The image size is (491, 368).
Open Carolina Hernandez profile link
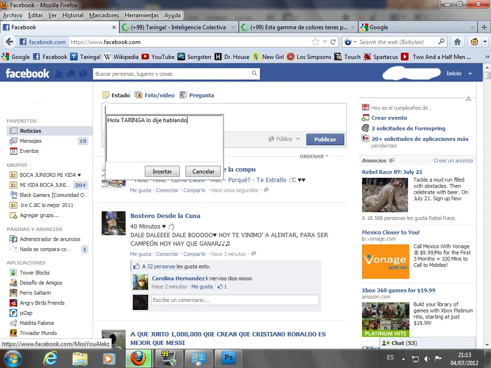178,278
